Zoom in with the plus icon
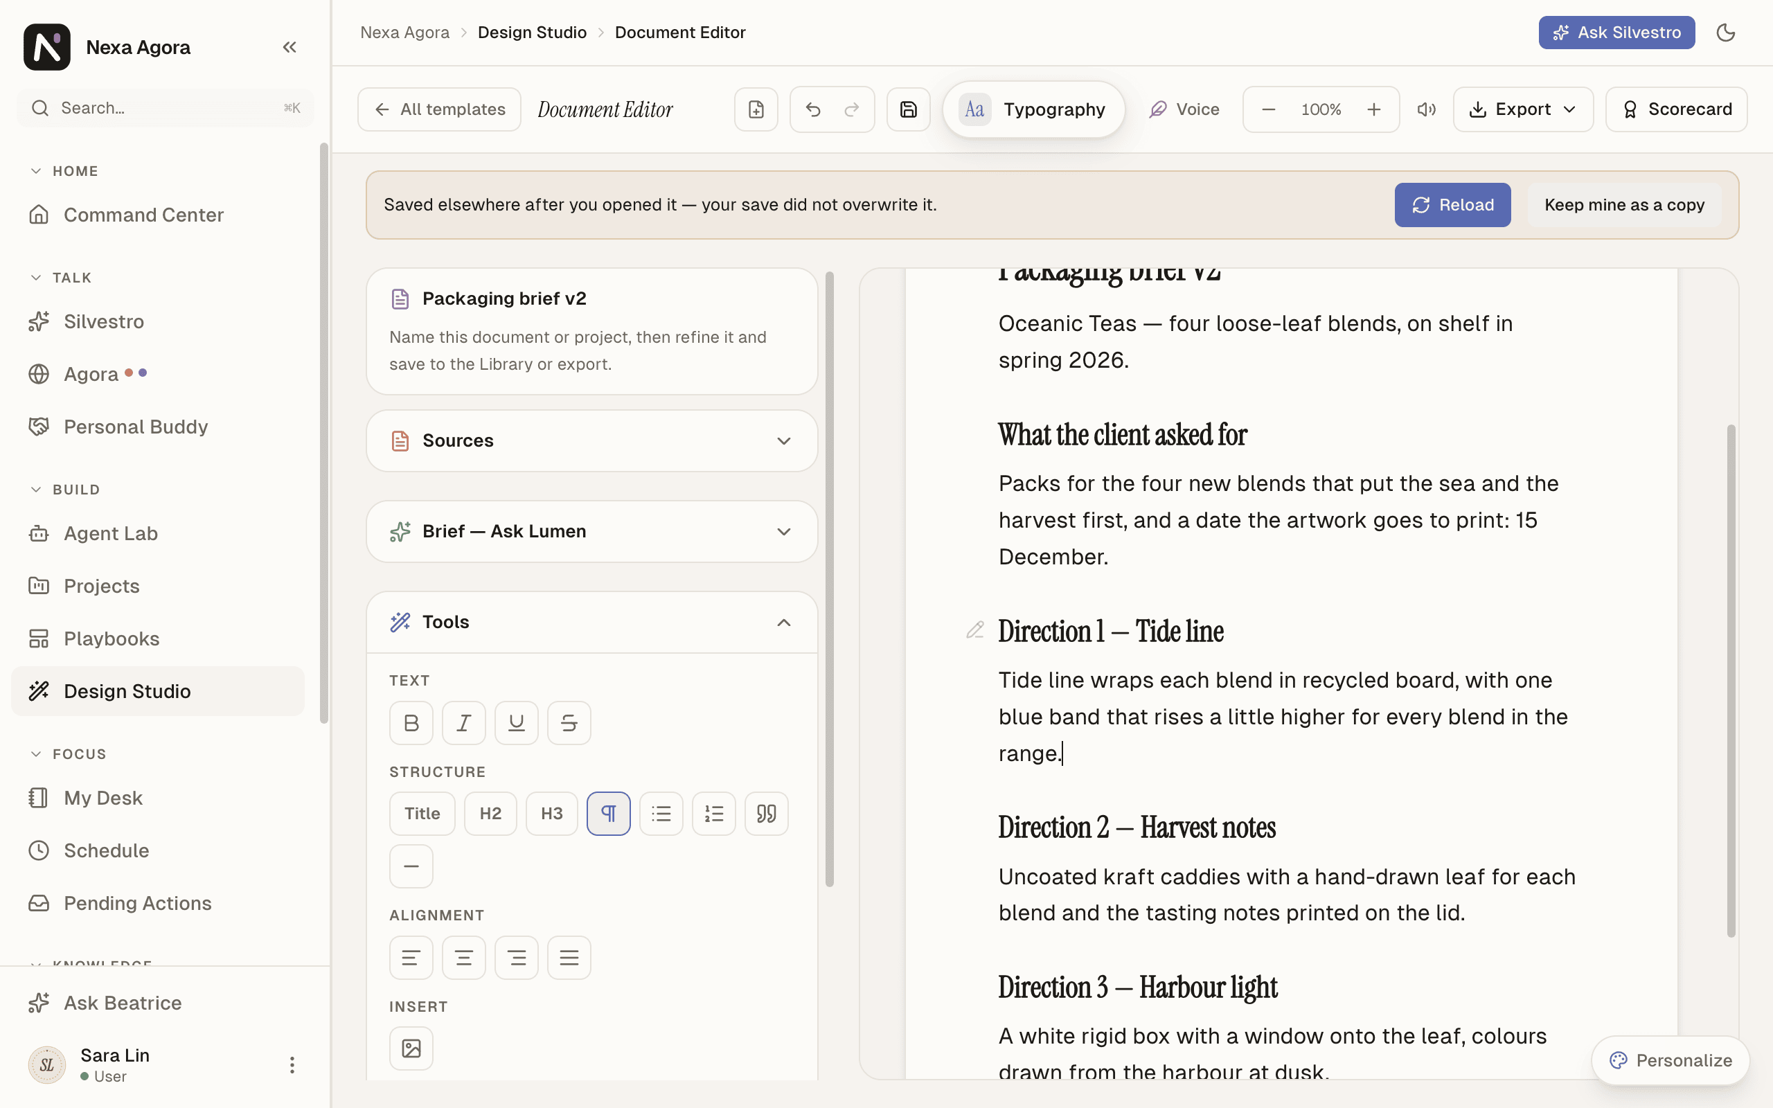1773x1108 pixels. [1373, 109]
